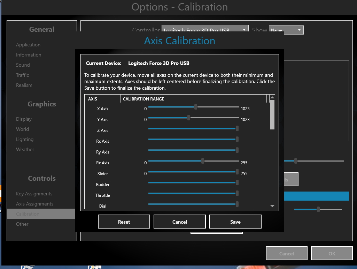Click the Rudder row label
This screenshot has width=357, height=269.
[103, 184]
